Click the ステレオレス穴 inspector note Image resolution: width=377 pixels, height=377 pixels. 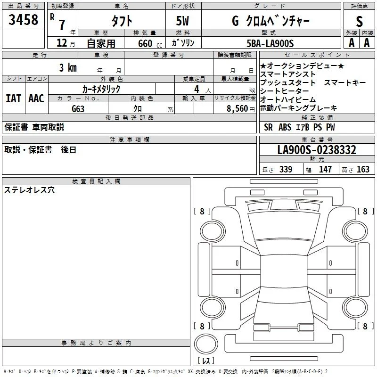pyautogui.click(x=29, y=190)
